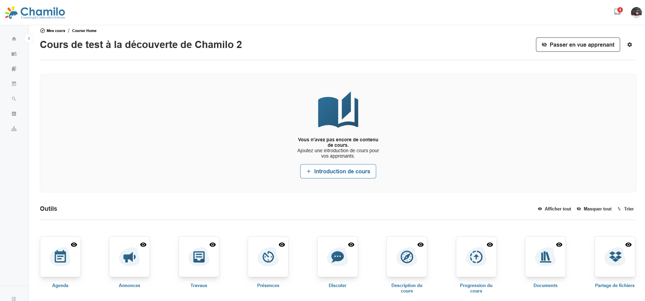645x301 pixels.
Task: Click the Présences text link
Action: [x=268, y=285]
